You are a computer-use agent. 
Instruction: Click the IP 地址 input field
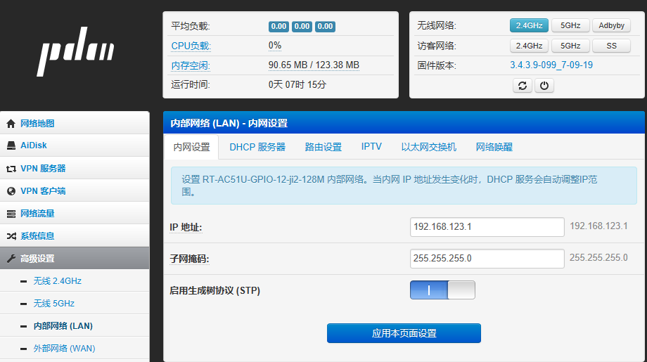(x=487, y=227)
